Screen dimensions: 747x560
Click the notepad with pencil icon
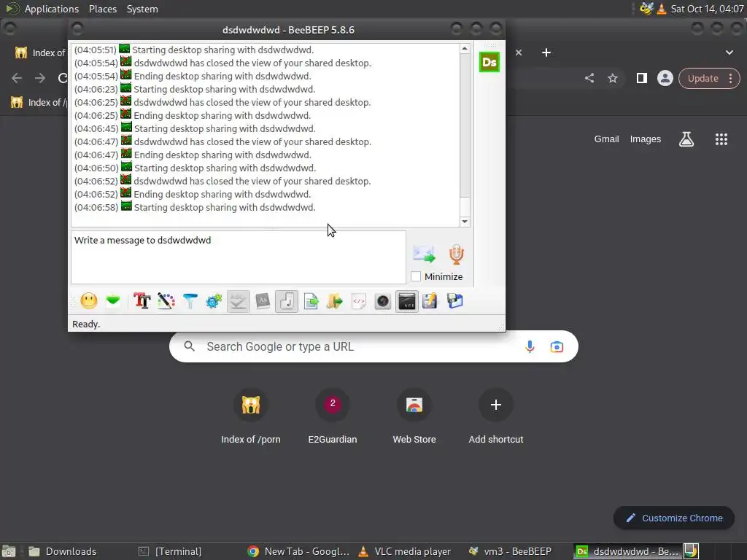click(430, 301)
